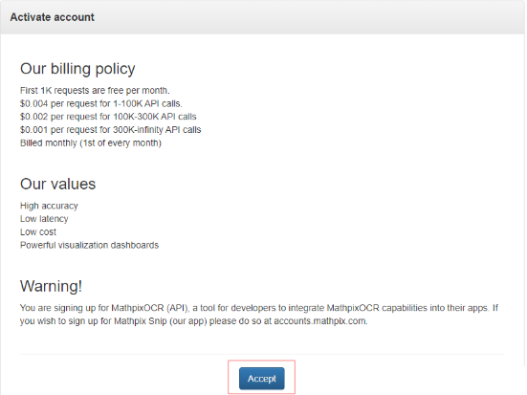Viewport: 527px width, 395px height.
Task: Click Powerful visualization dashboards text
Action: pos(89,245)
